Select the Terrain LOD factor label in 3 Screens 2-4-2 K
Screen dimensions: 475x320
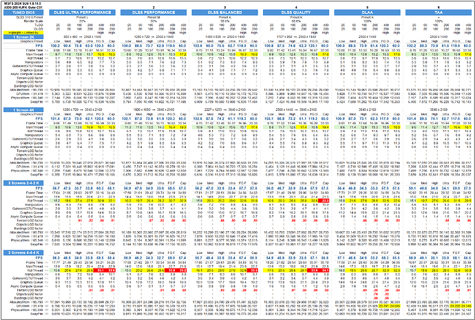click(30, 220)
